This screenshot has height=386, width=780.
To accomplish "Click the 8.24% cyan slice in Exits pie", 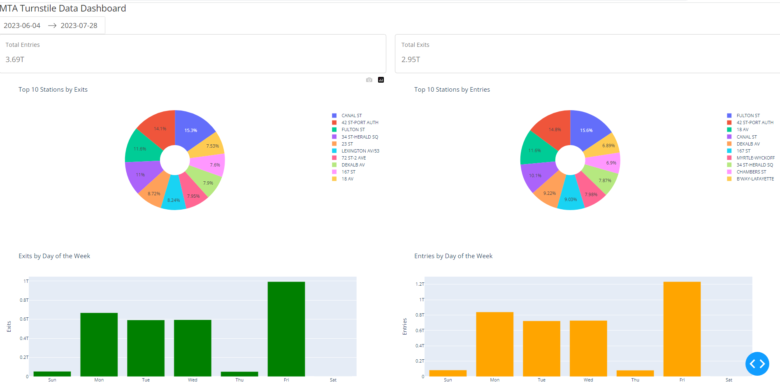I will (173, 199).
